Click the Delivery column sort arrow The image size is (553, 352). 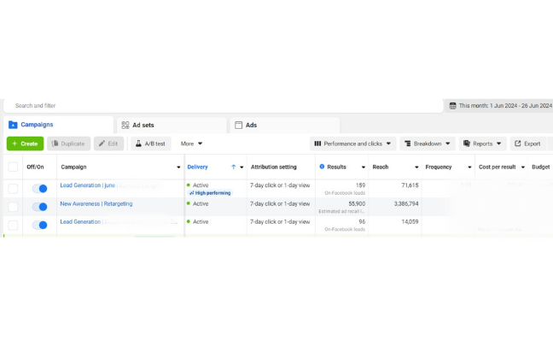click(233, 167)
